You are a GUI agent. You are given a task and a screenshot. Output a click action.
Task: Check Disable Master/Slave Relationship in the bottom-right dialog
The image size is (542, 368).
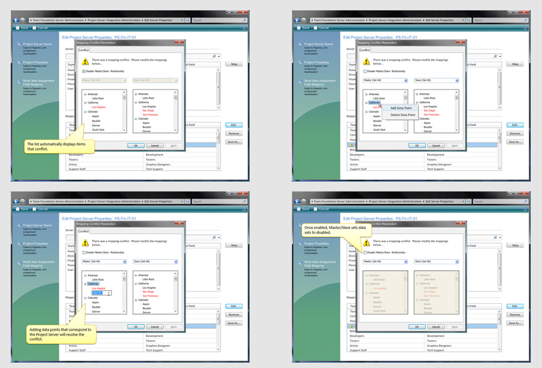point(365,252)
